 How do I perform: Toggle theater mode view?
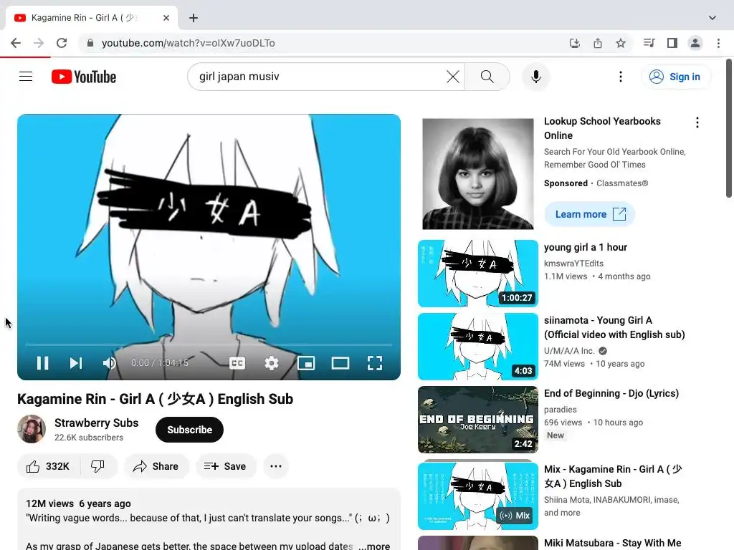(340, 363)
